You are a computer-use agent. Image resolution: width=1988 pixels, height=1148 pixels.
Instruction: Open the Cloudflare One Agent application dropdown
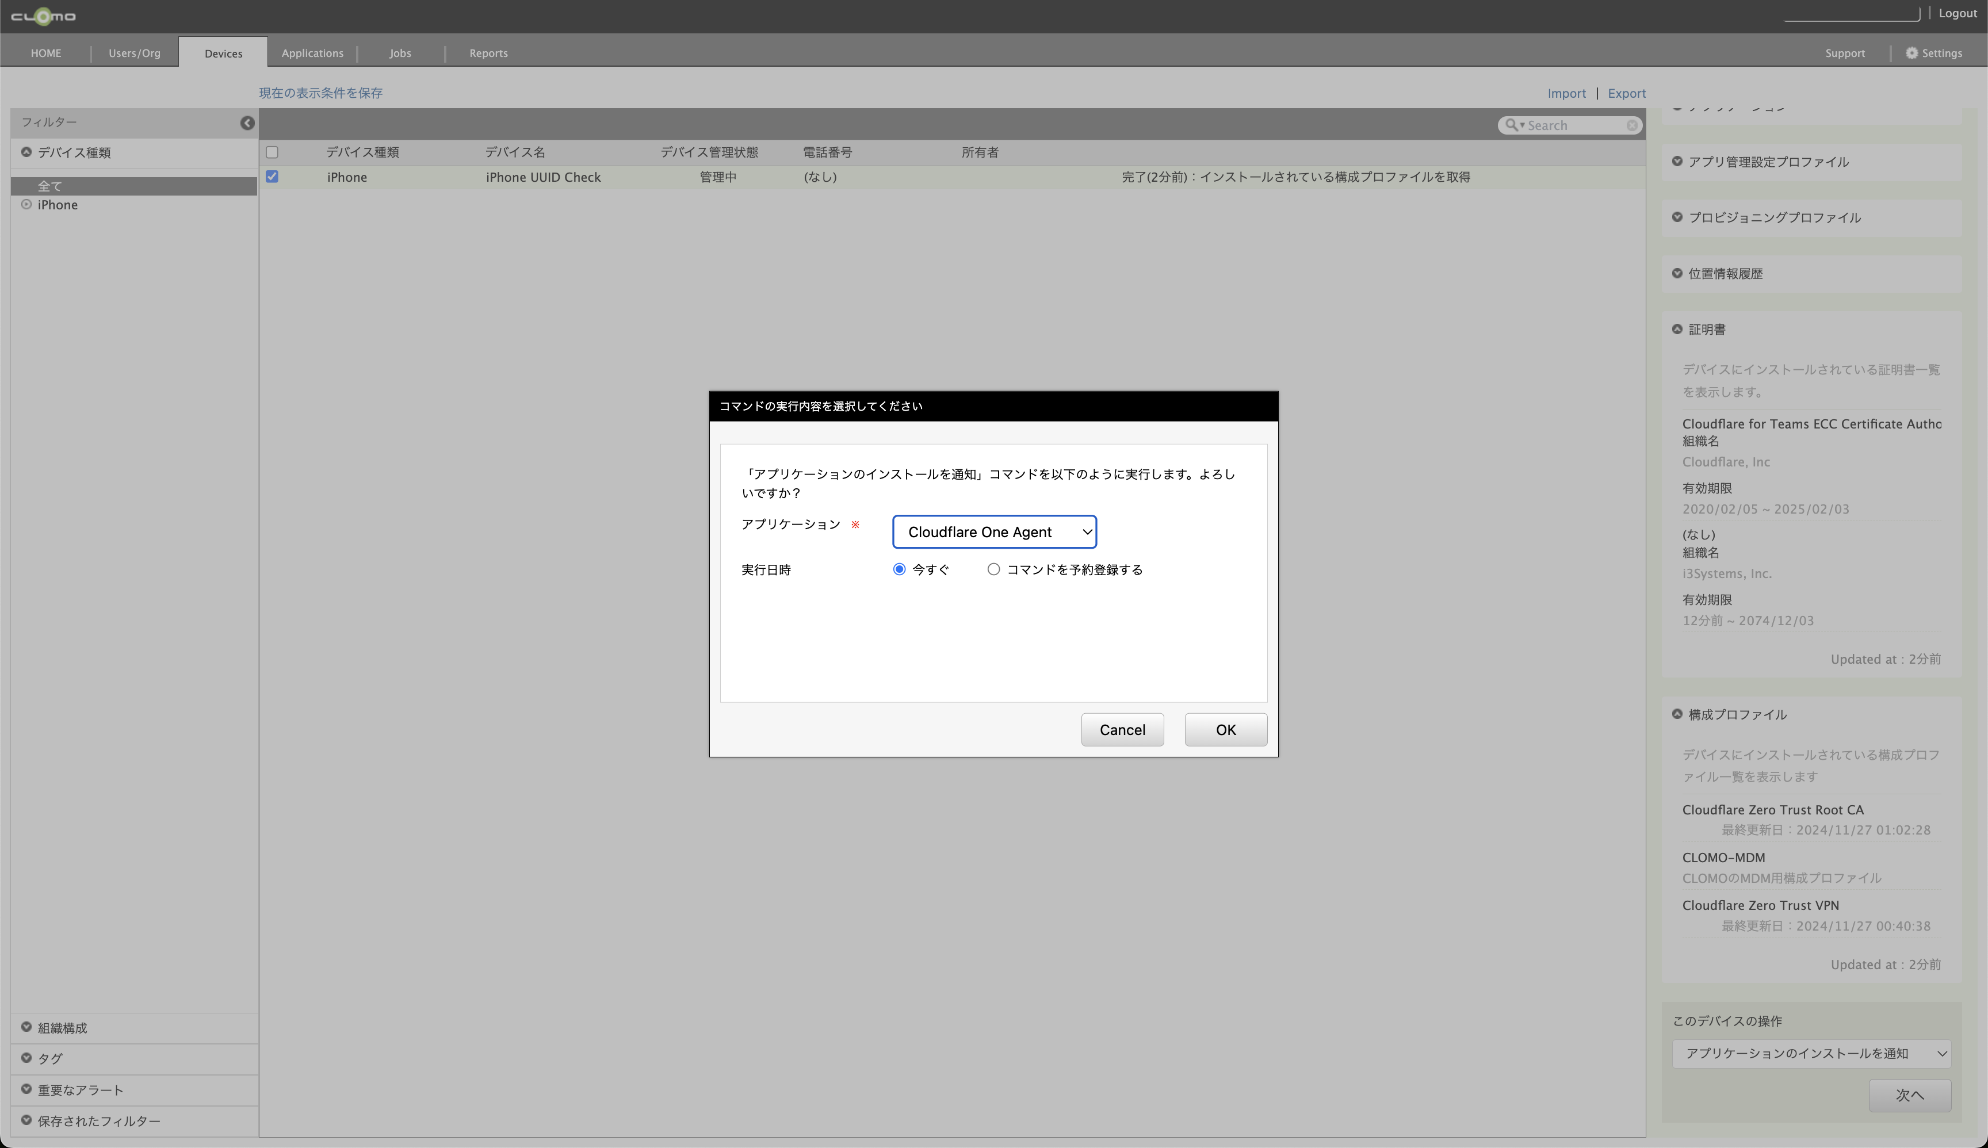click(x=993, y=532)
